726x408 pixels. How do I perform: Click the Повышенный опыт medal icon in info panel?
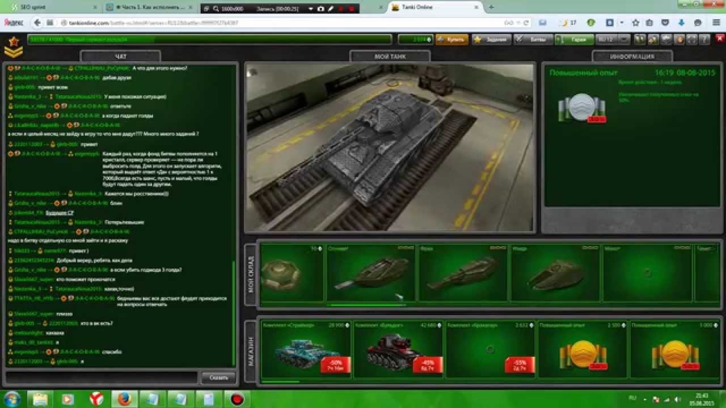click(582, 108)
